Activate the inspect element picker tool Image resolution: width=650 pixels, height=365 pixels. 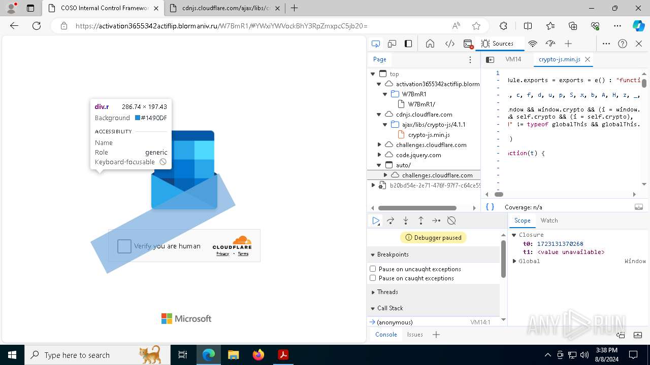[x=376, y=44]
